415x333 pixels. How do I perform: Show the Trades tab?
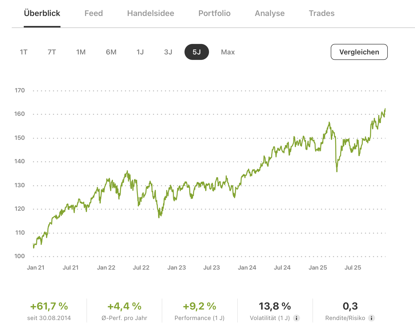click(321, 13)
